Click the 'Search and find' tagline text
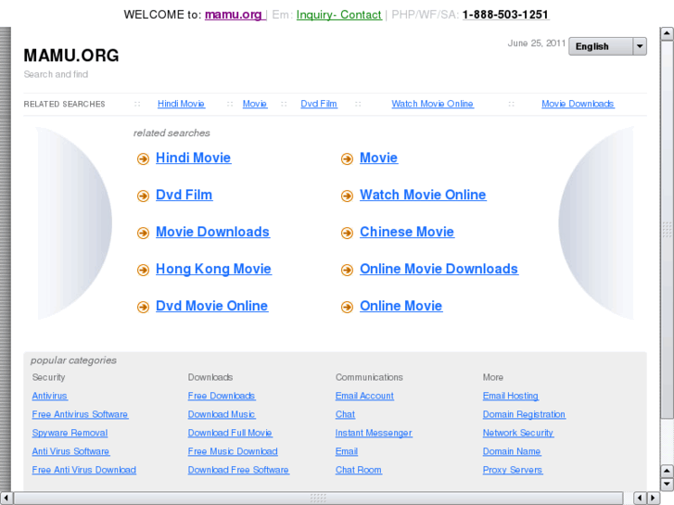Image resolution: width=674 pixels, height=505 pixels. pyautogui.click(x=56, y=74)
